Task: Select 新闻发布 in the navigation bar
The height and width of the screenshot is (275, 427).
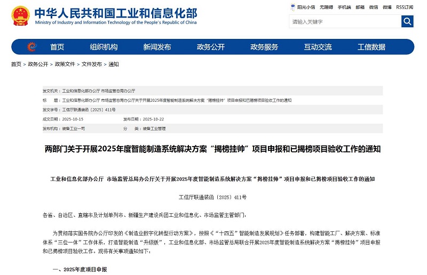Action: (x=157, y=47)
